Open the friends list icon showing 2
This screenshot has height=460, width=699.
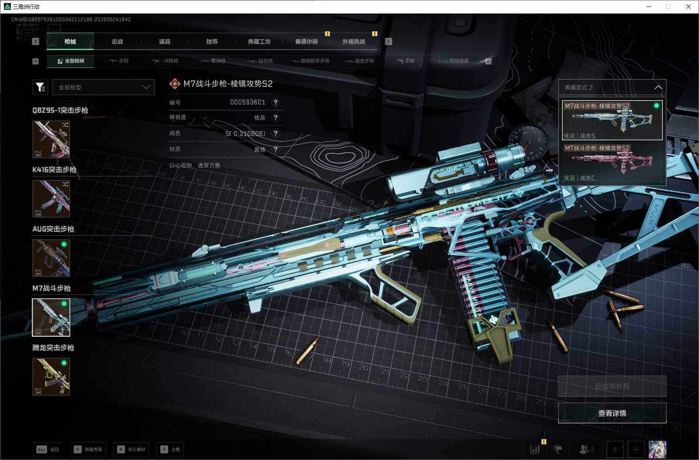pos(586,449)
